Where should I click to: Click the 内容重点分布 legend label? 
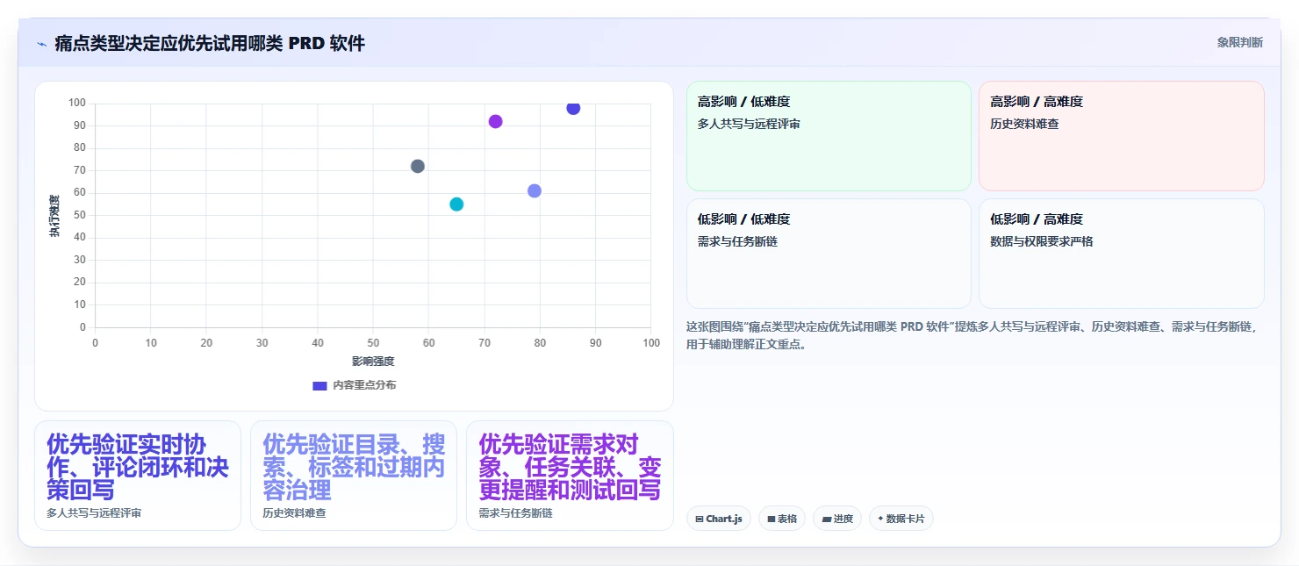(x=364, y=385)
